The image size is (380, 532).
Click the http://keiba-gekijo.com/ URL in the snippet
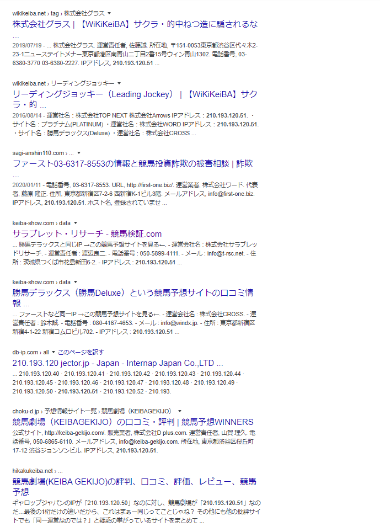point(74,433)
